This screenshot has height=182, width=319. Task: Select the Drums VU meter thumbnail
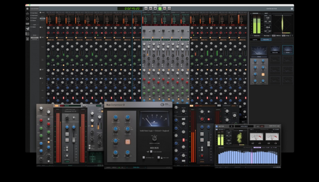[288, 50]
